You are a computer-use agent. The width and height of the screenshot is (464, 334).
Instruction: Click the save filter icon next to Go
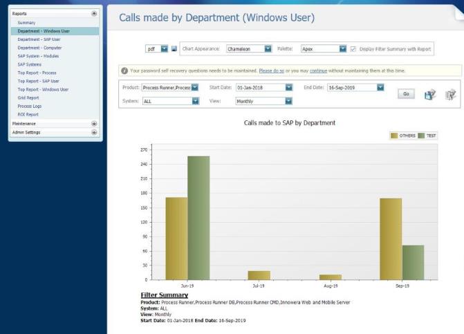click(x=429, y=94)
